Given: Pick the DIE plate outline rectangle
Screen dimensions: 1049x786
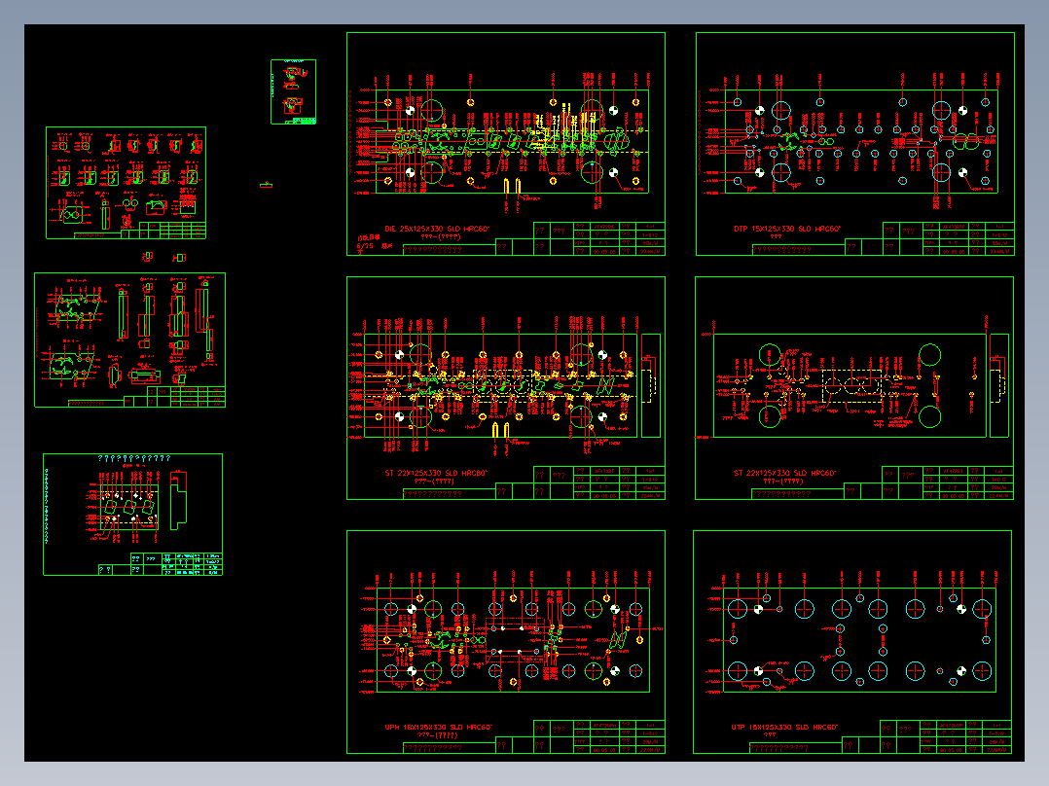Looking at the screenshot, I should coord(512,141).
